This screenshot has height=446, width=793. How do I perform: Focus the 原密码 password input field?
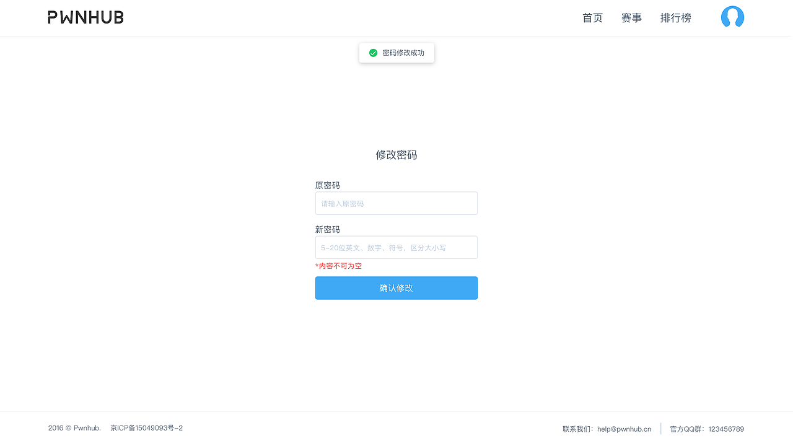(x=396, y=203)
